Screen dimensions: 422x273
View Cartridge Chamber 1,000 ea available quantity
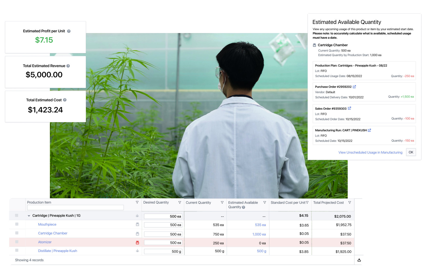click(x=259, y=234)
